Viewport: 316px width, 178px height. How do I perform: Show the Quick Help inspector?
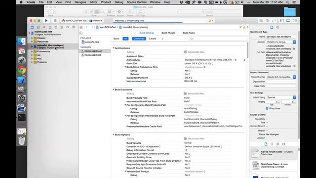pyautogui.click(x=277, y=27)
